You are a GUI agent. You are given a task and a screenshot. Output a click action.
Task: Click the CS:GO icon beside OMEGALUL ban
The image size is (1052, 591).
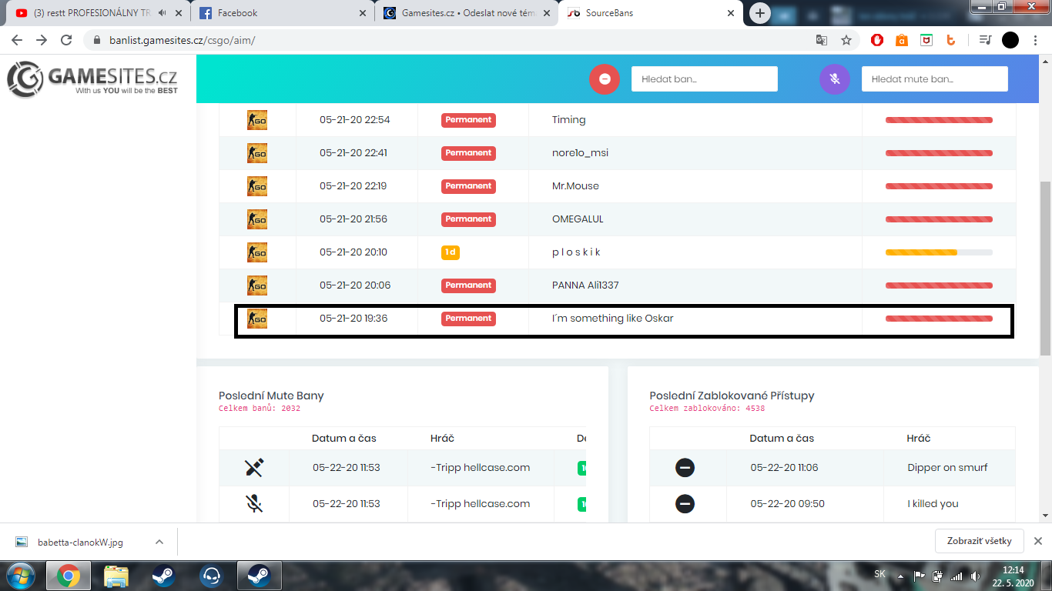pyautogui.click(x=257, y=219)
